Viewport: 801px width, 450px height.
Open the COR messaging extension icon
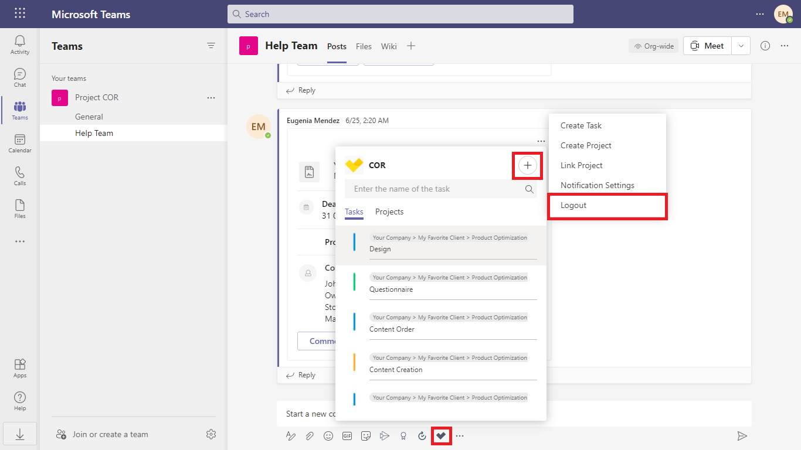(x=441, y=435)
